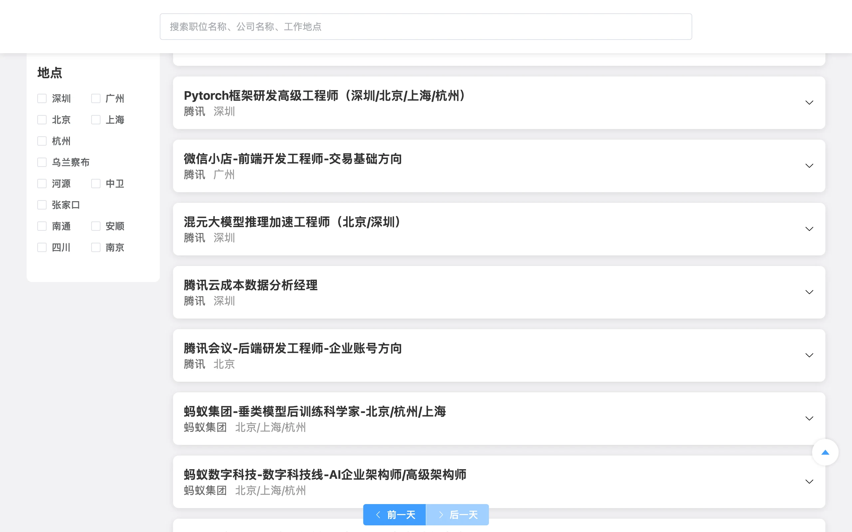Check the 乌兰察布 location filter

tap(42, 162)
